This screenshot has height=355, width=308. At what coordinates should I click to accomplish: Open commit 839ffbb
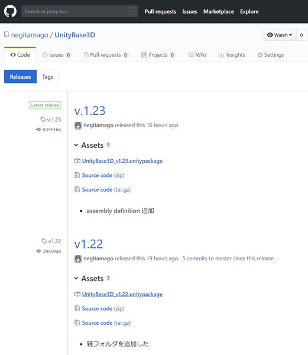(52, 130)
